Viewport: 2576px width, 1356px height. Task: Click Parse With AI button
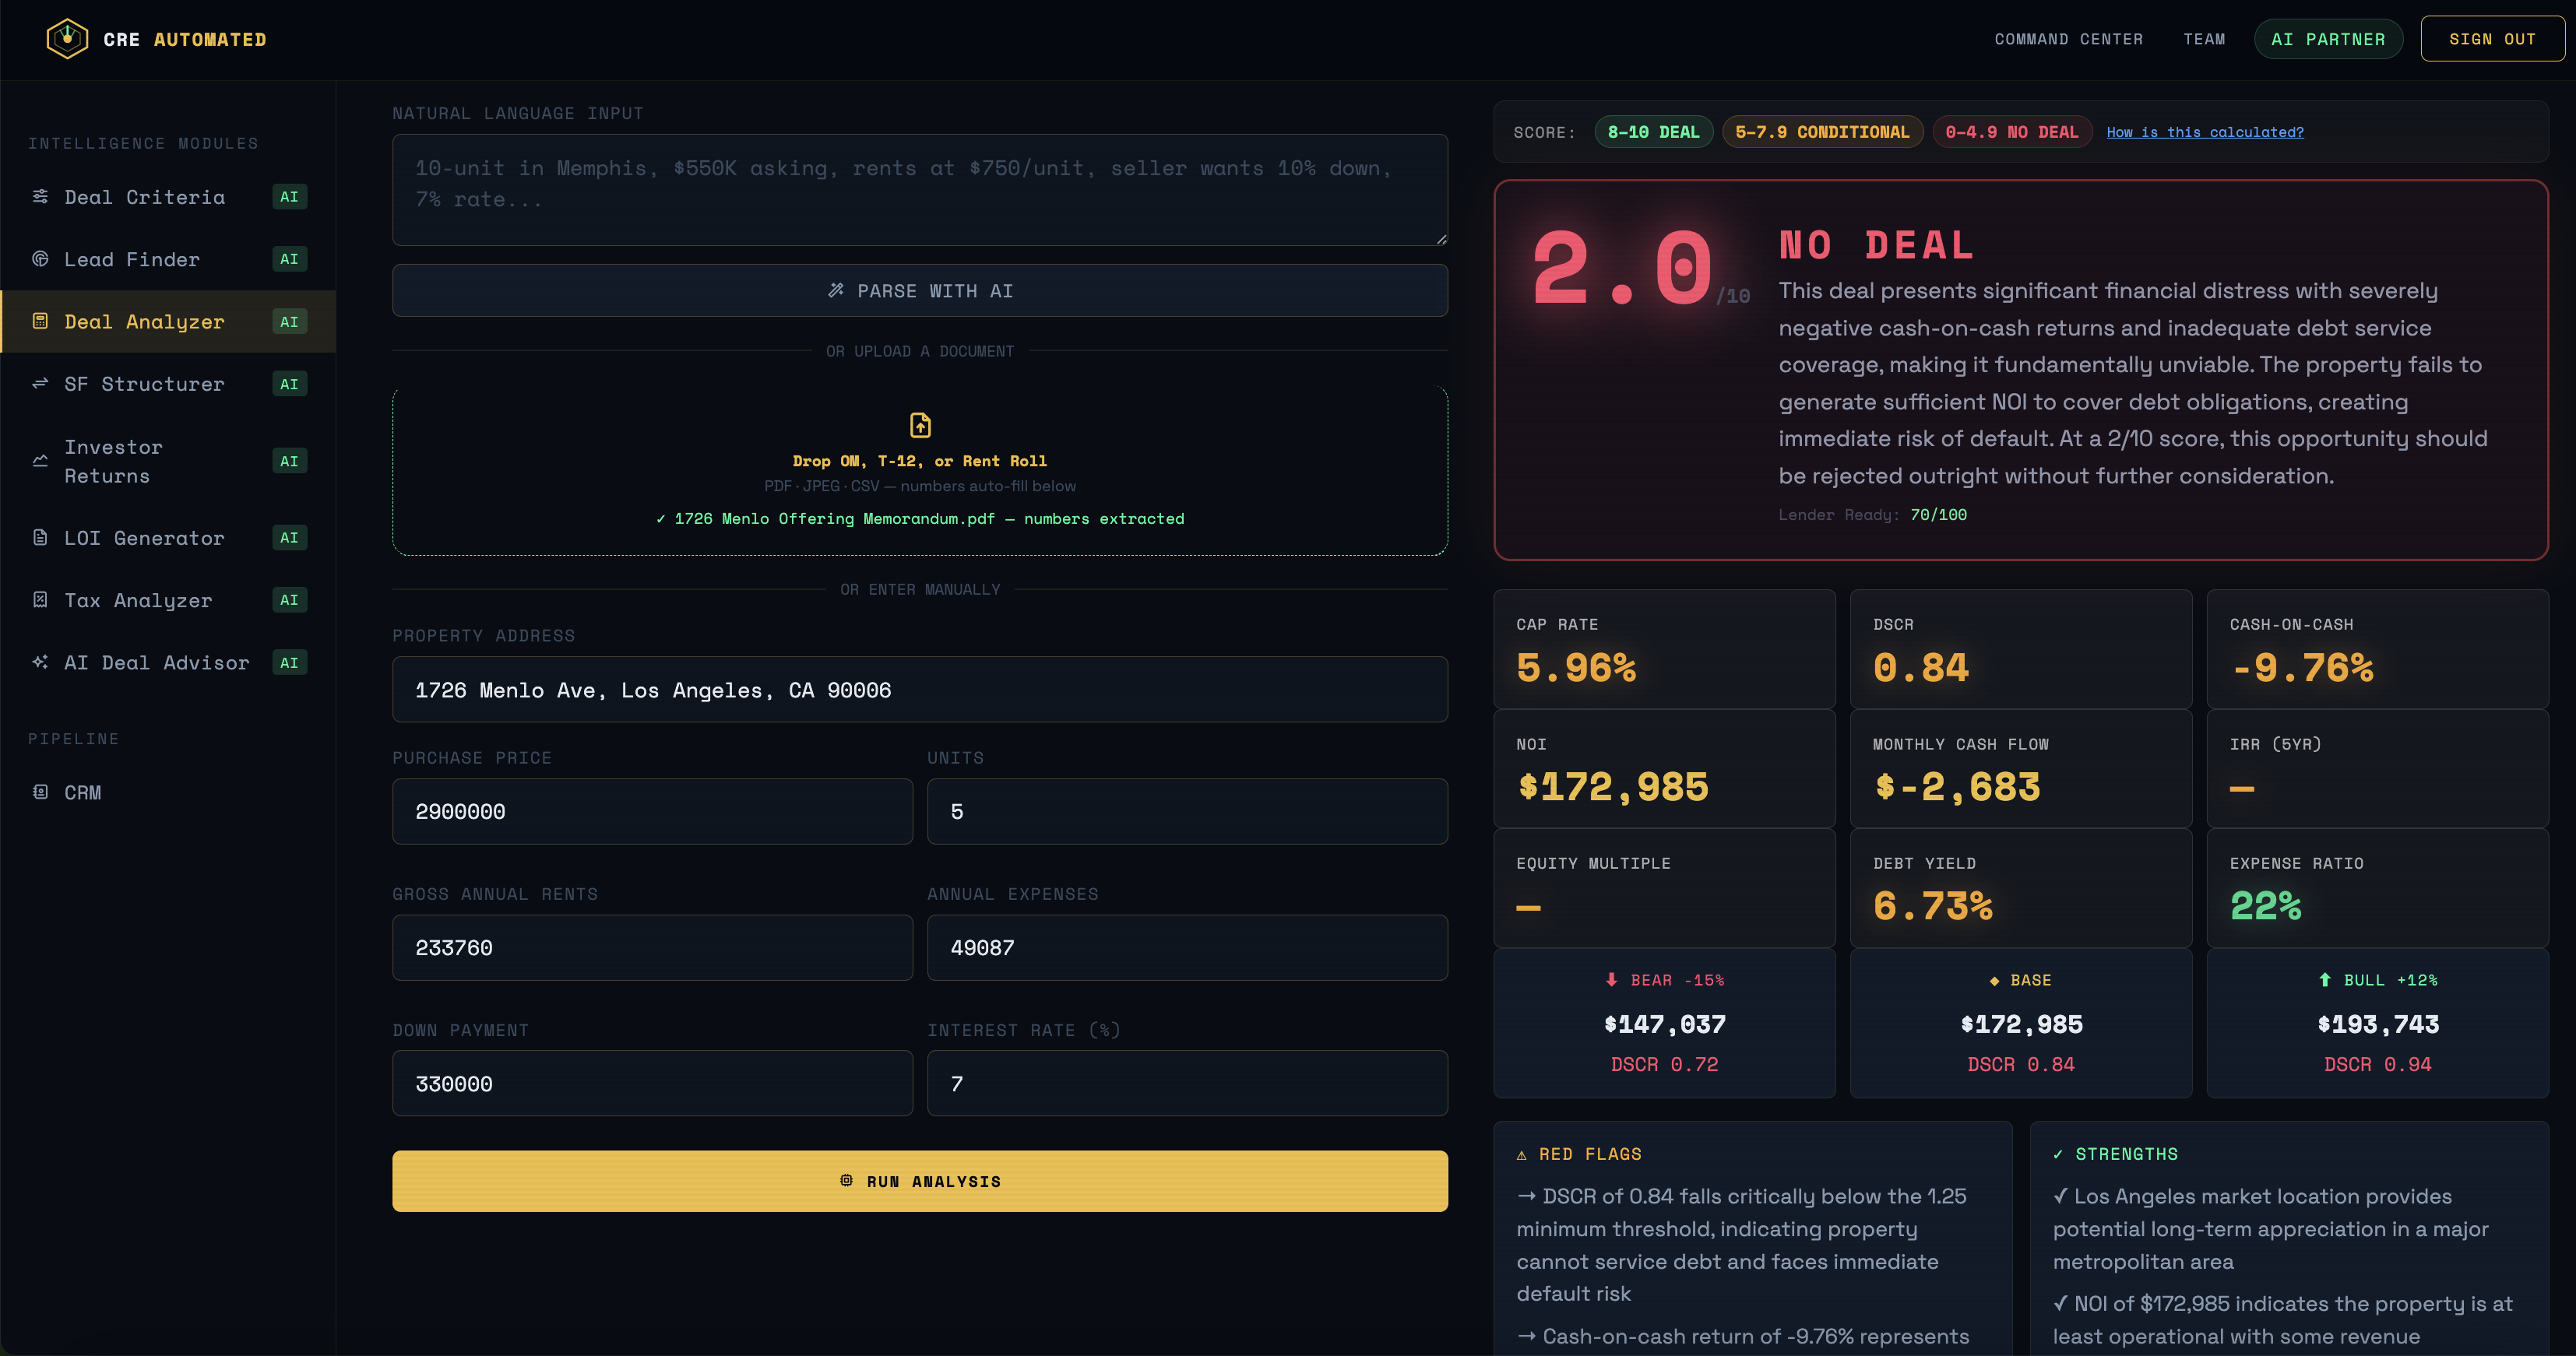click(920, 290)
